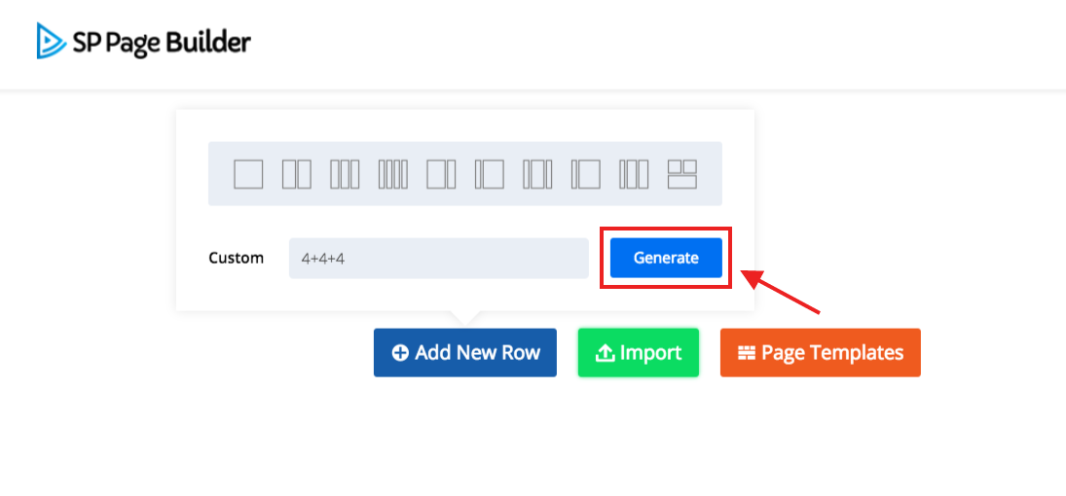Open Page Templates
This screenshot has width=1066, height=496.
pos(821,353)
